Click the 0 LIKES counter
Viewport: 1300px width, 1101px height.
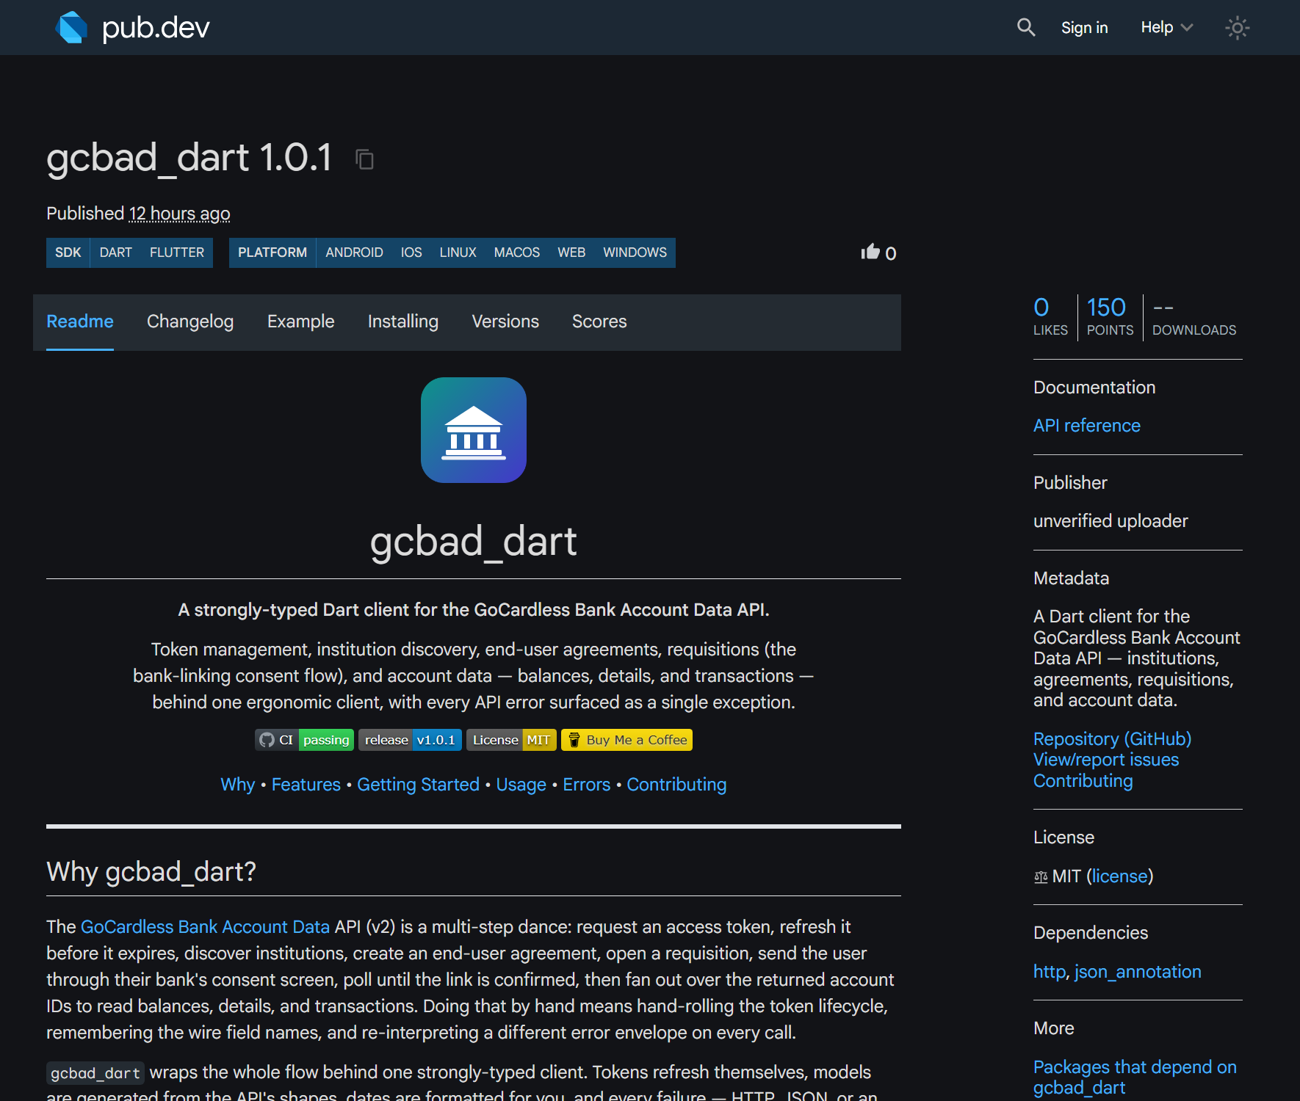coord(1050,316)
